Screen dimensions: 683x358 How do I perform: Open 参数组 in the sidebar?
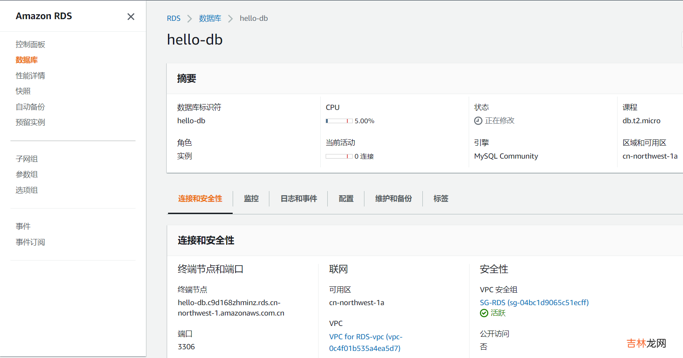coord(27,174)
